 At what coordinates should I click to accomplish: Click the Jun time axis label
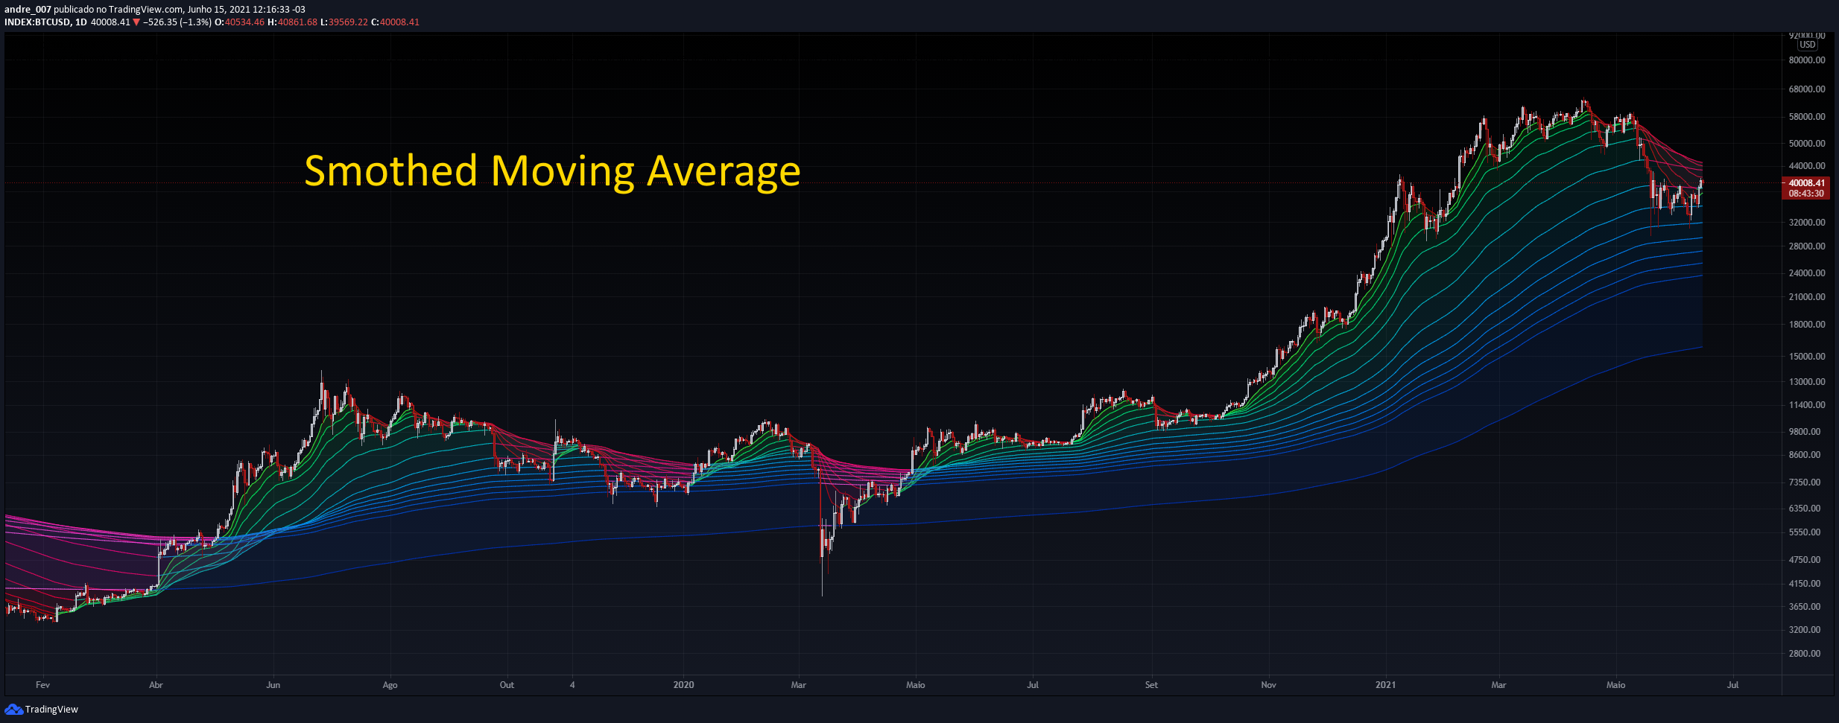(x=273, y=685)
